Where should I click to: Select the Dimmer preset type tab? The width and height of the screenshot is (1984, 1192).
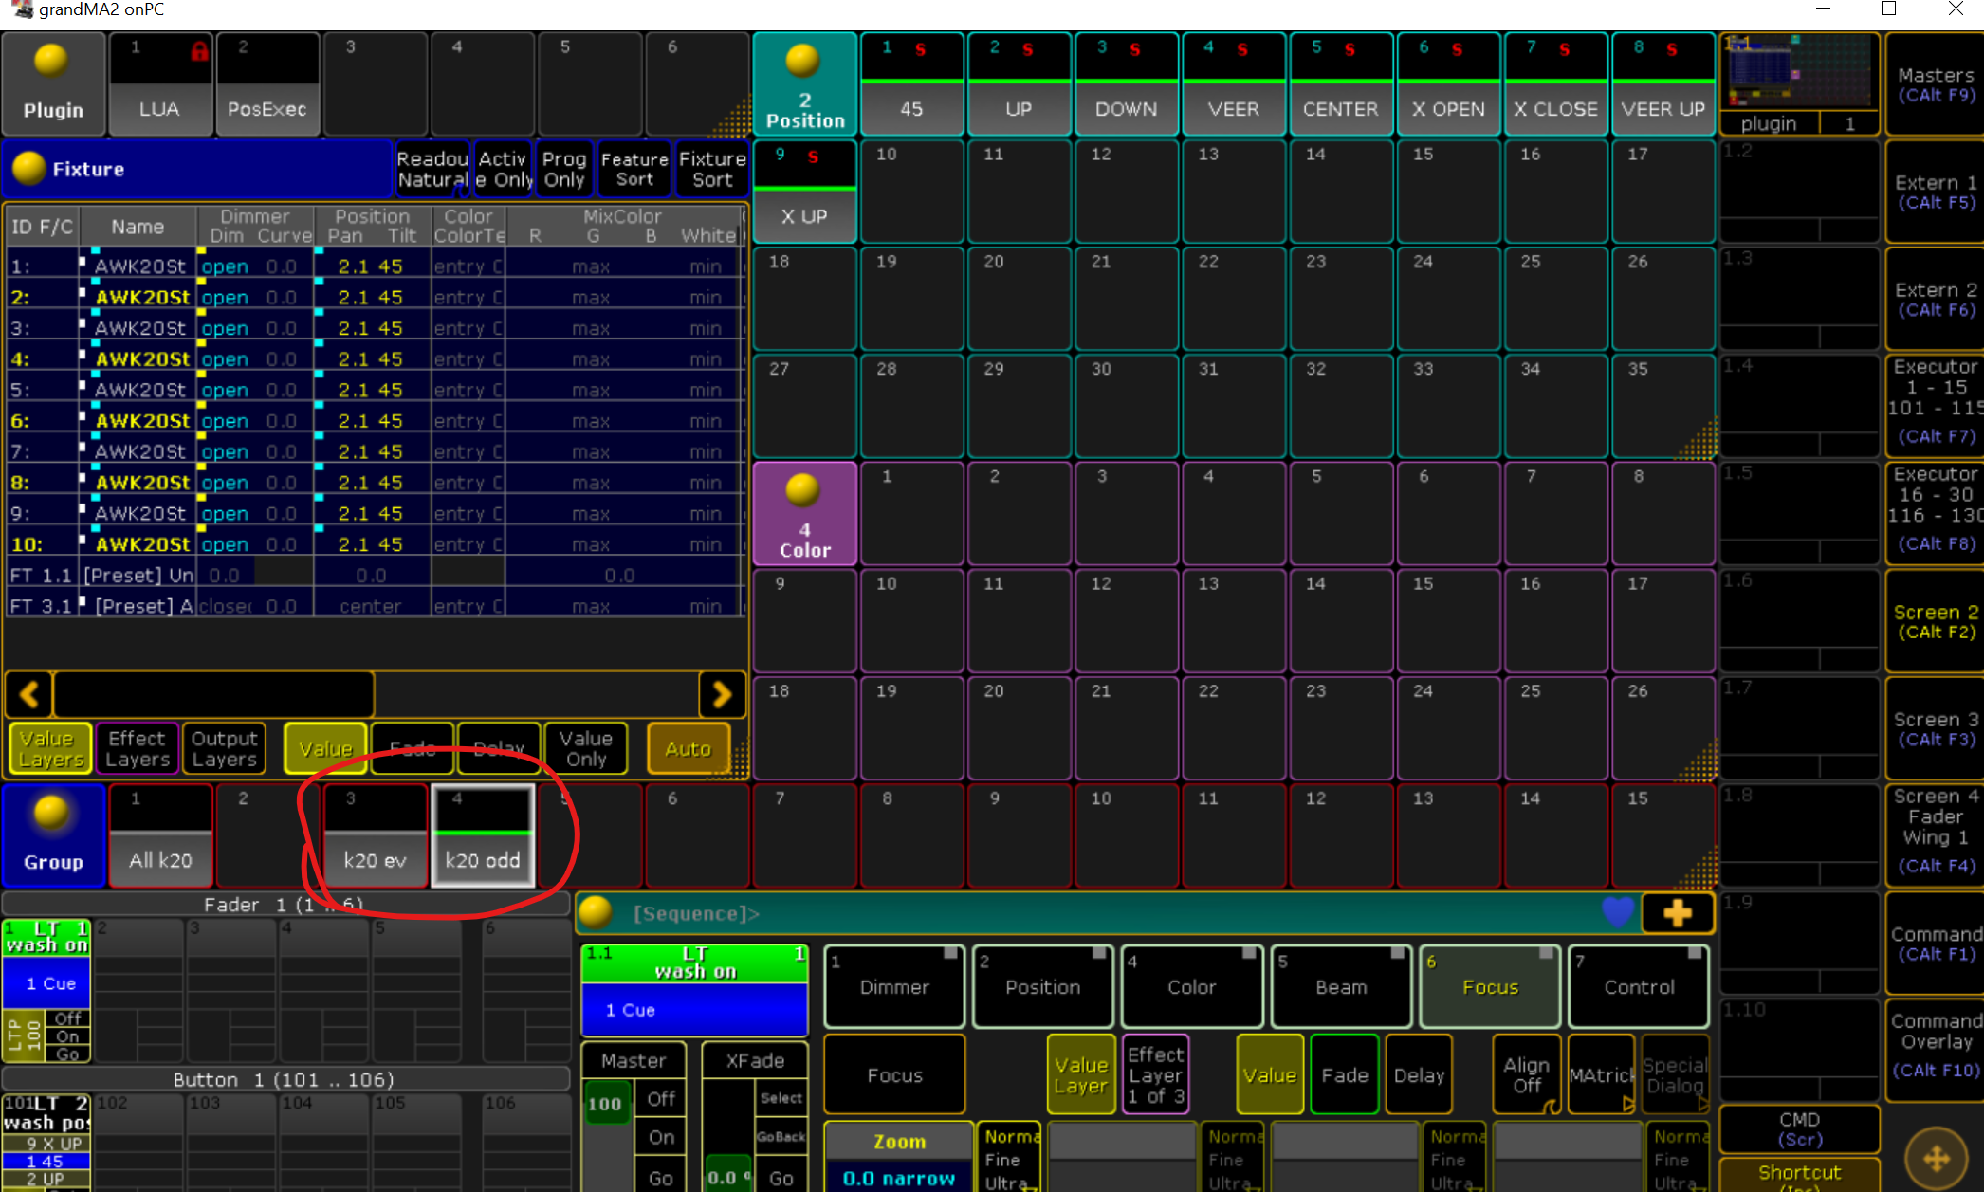[x=894, y=987]
